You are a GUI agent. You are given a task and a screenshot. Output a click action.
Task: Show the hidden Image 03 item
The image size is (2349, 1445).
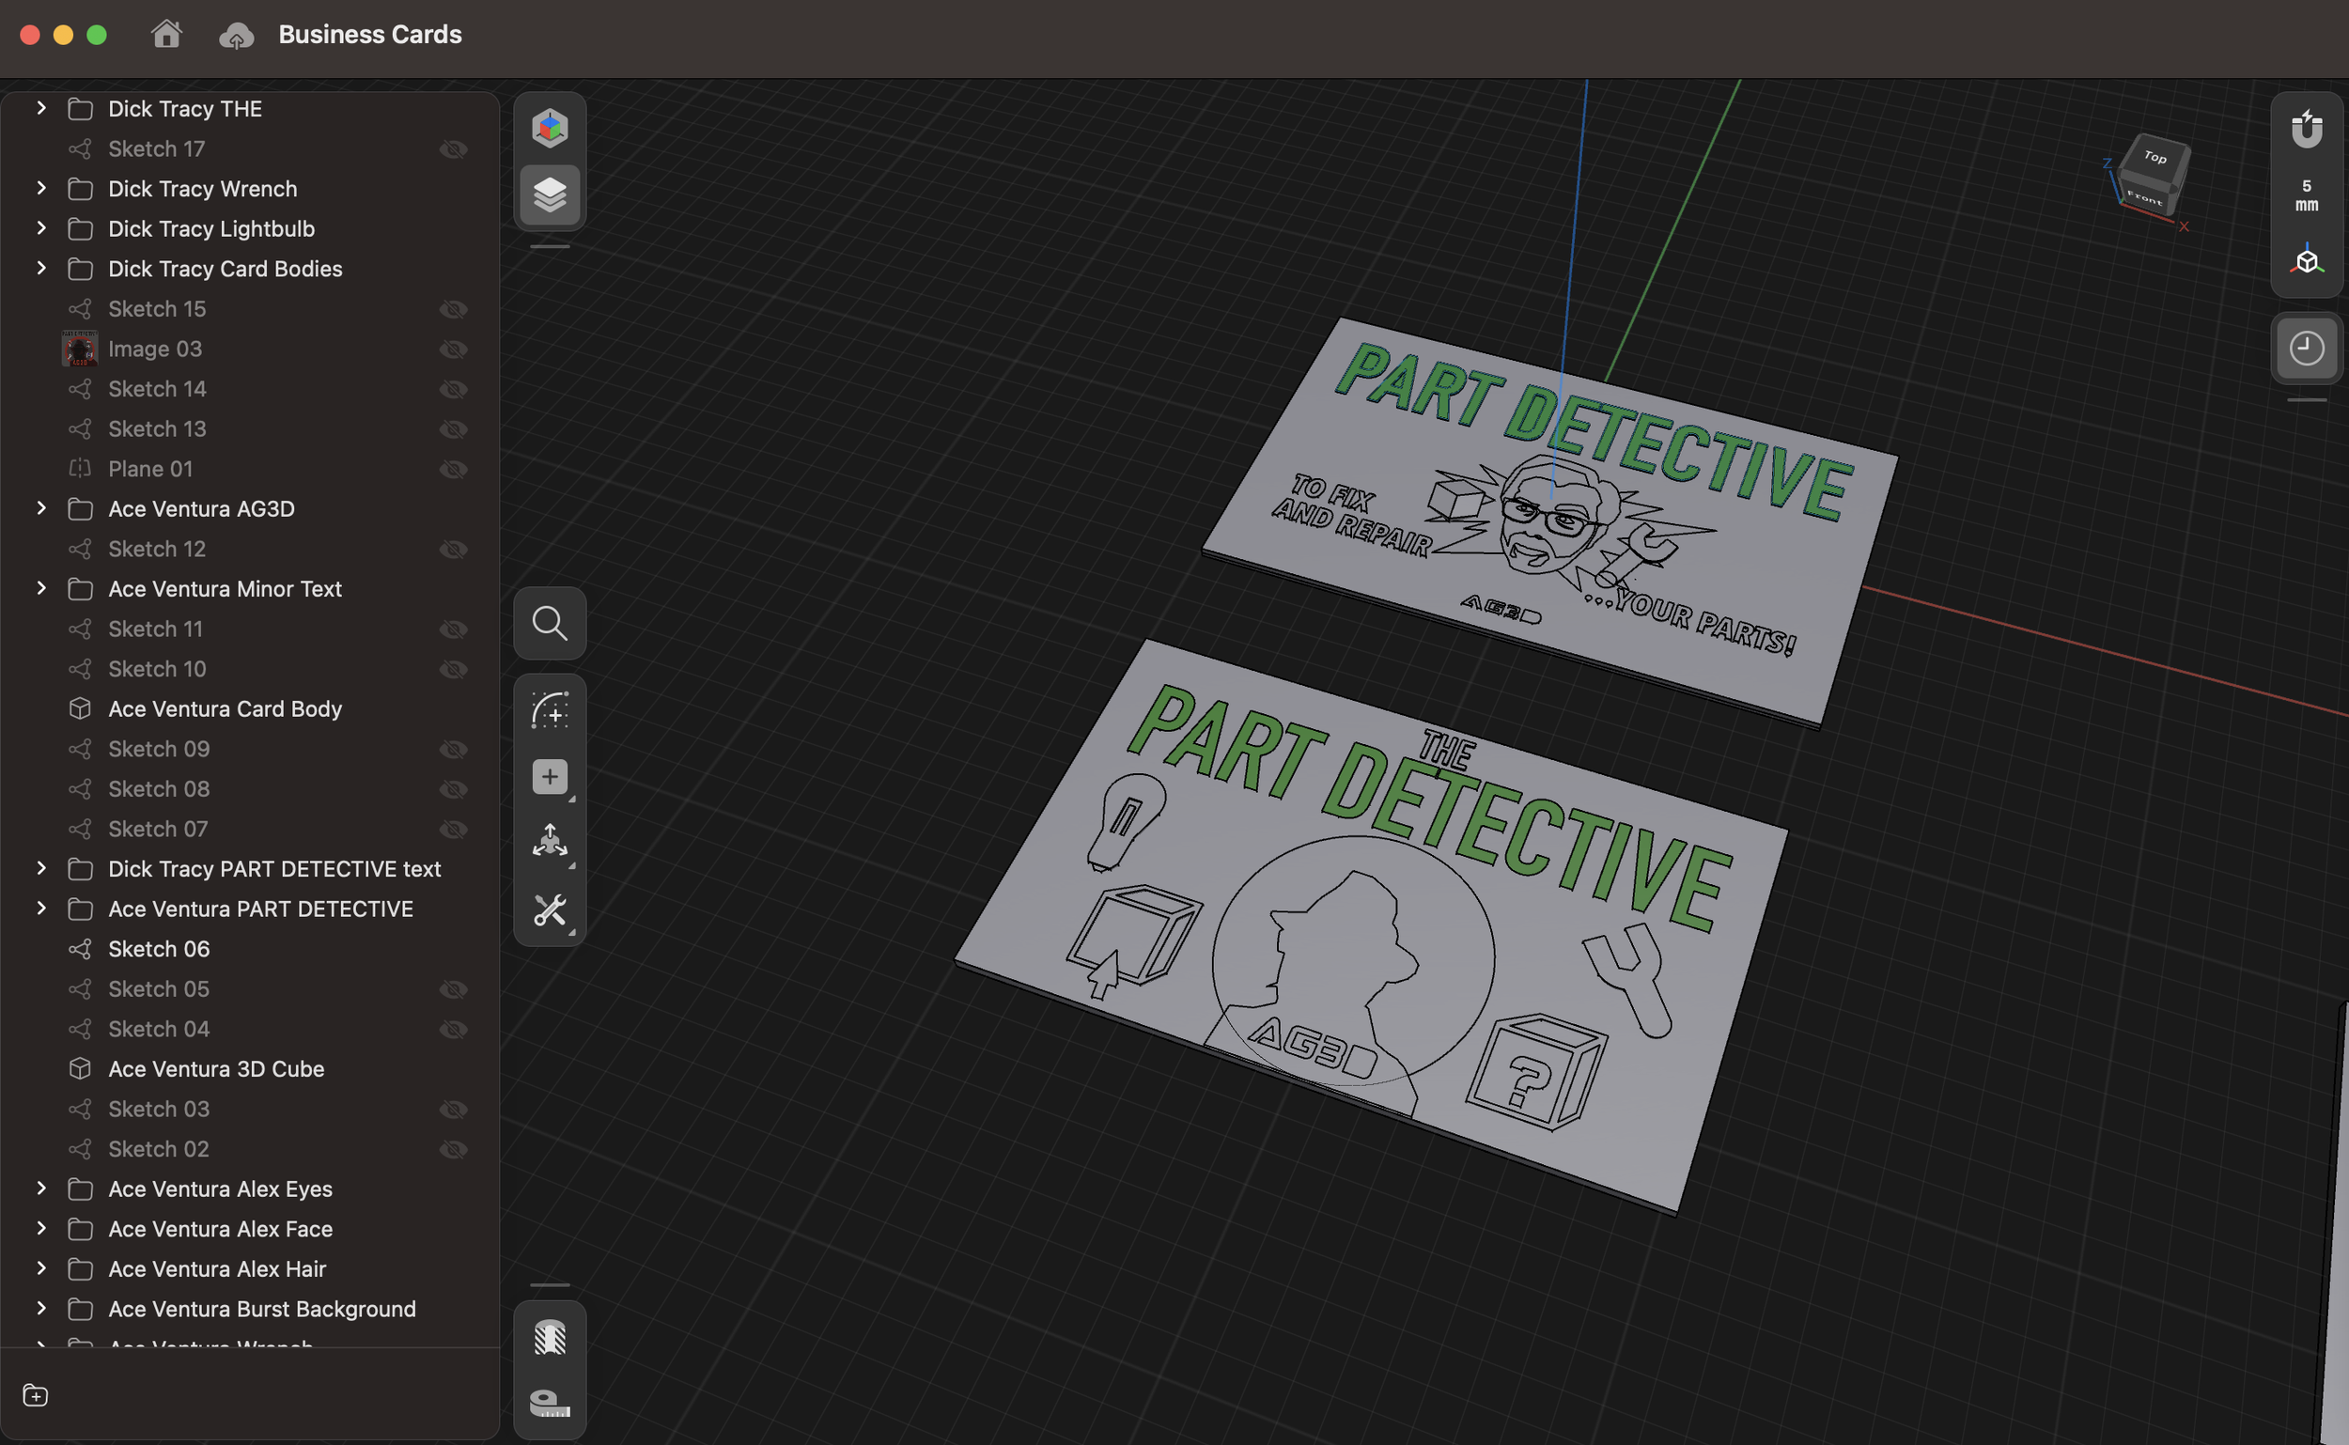(453, 350)
